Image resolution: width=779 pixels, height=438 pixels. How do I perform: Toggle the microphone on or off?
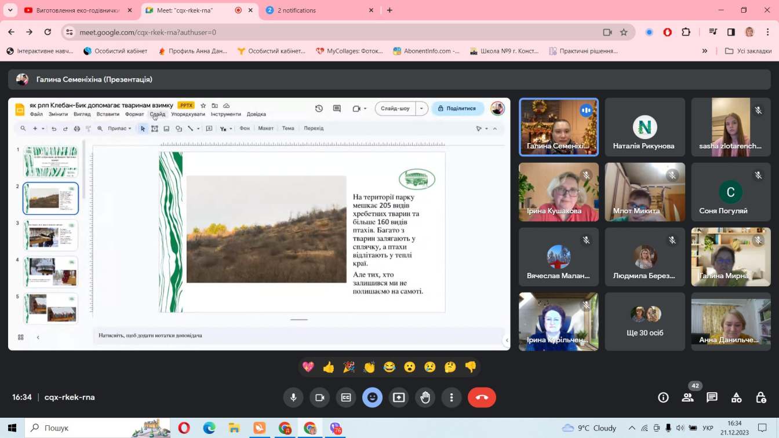tap(293, 397)
